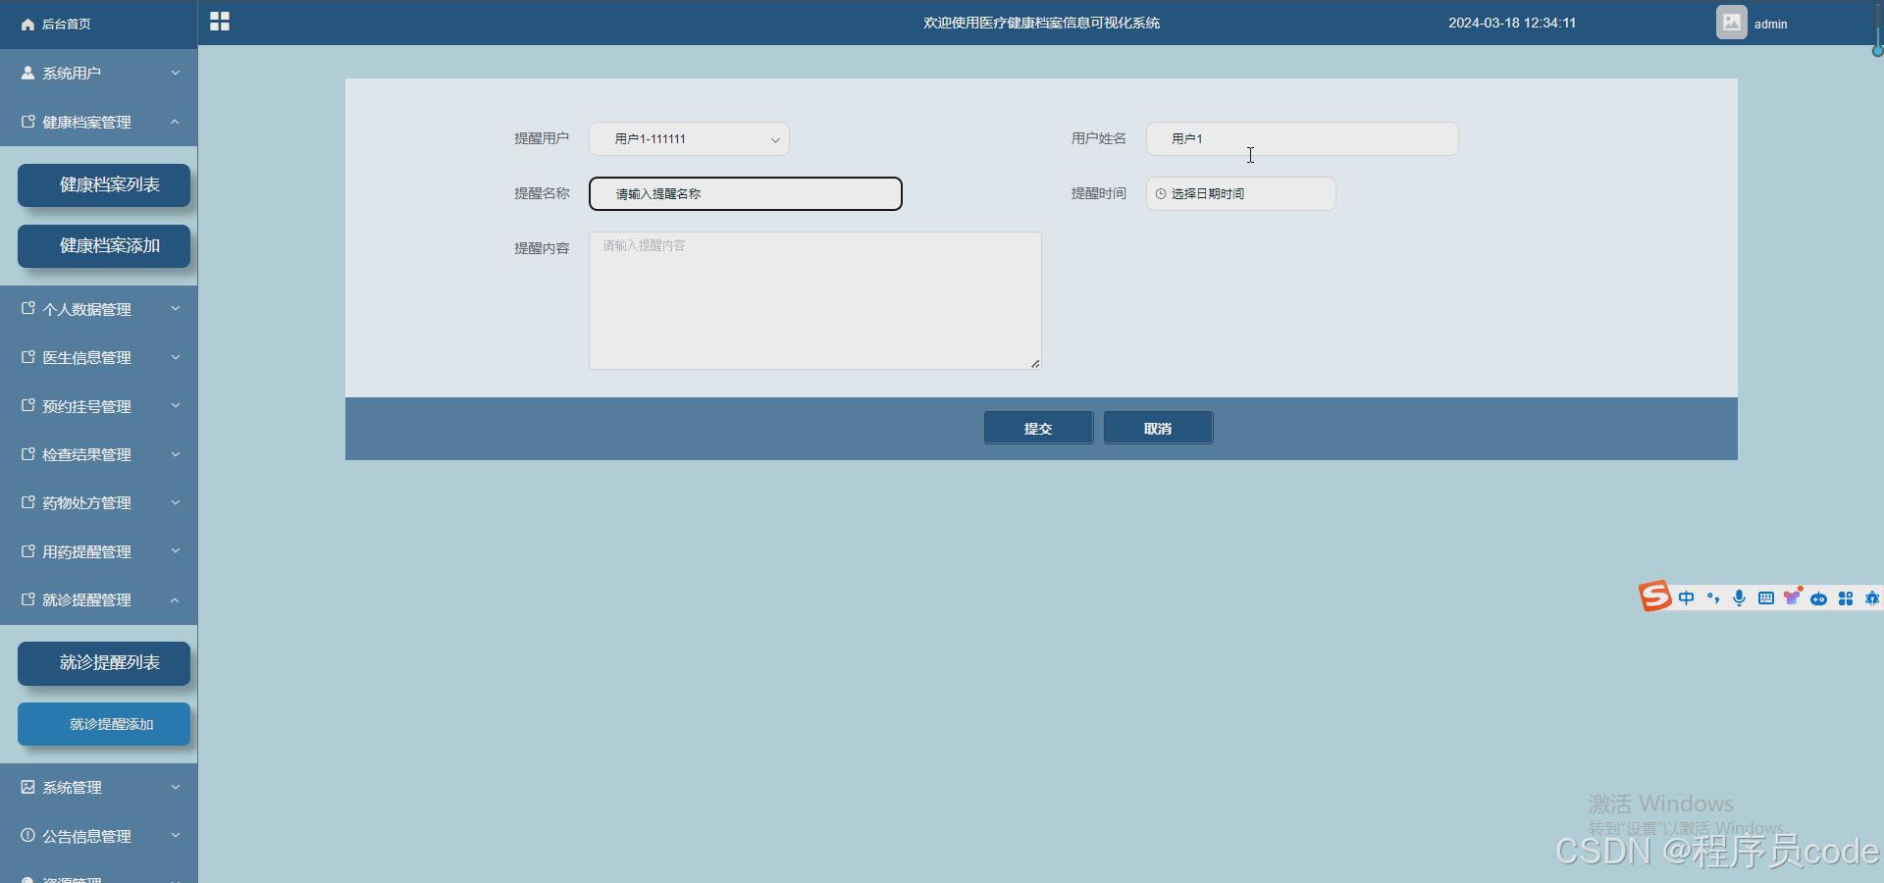Click the textarea resize handle corner
Screen dimensions: 1884x883
click(x=1035, y=363)
